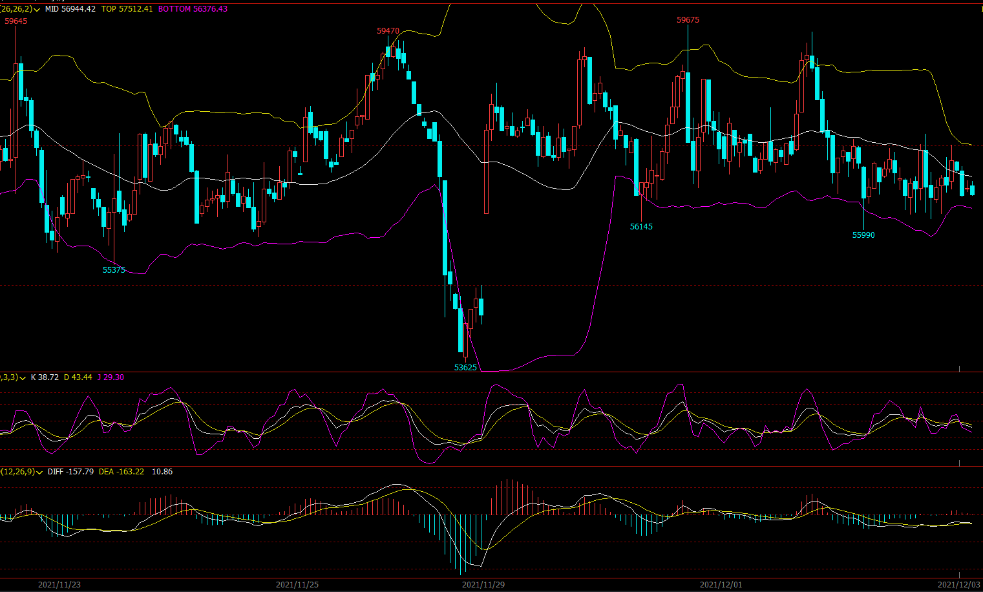The image size is (983, 592).
Task: Click the BOTTOM 56376.43 value
Action: 193,9
